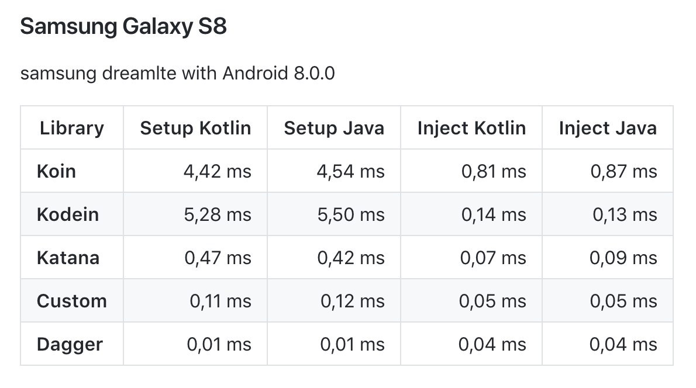
Task: Click the Samsung Galaxy S8 heading
Action: coord(123,27)
